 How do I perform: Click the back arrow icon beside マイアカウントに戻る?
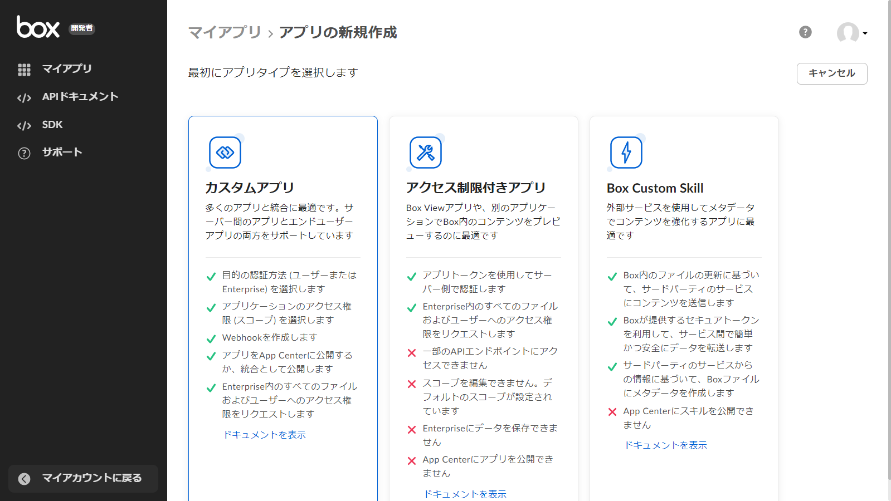pyautogui.click(x=24, y=479)
